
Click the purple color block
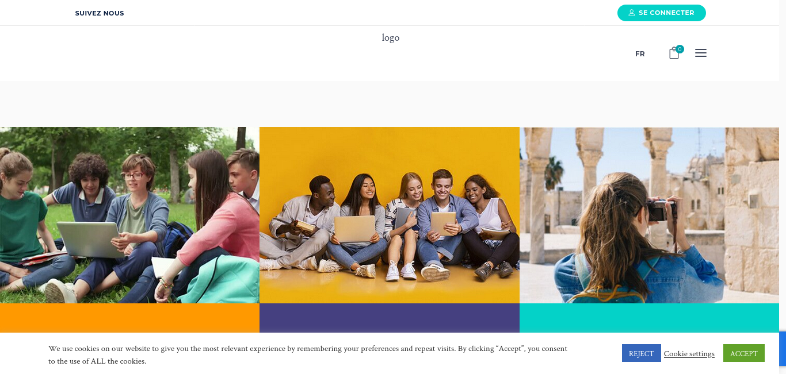click(x=390, y=318)
